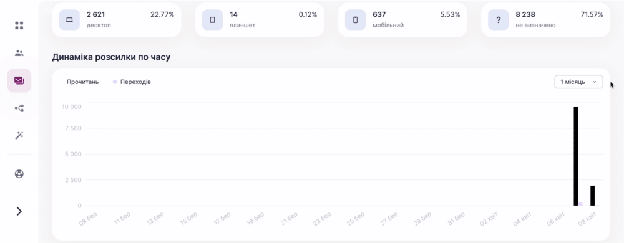Click the magic wand icon in sidebar
The image size is (624, 243).
coord(19,135)
